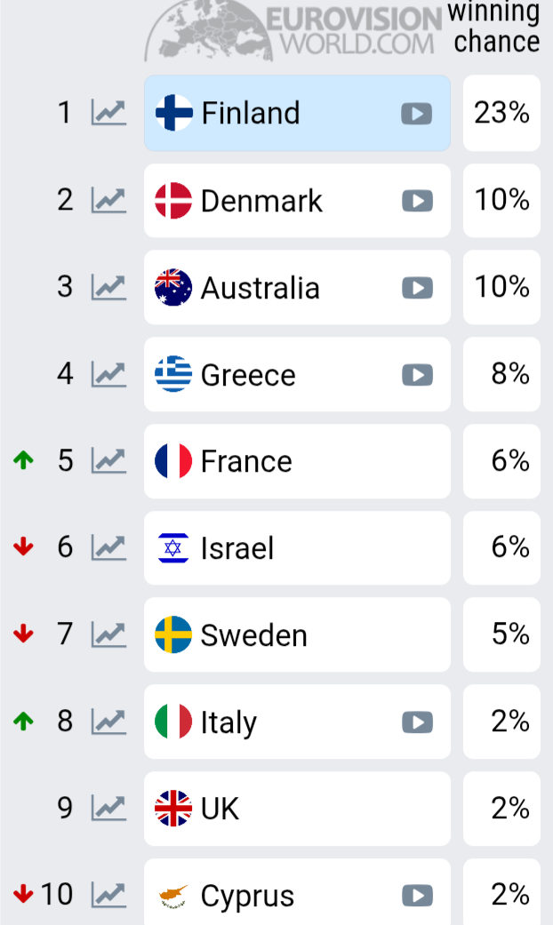Click Greece's trend chart icon
The width and height of the screenshot is (553, 925).
108,374
